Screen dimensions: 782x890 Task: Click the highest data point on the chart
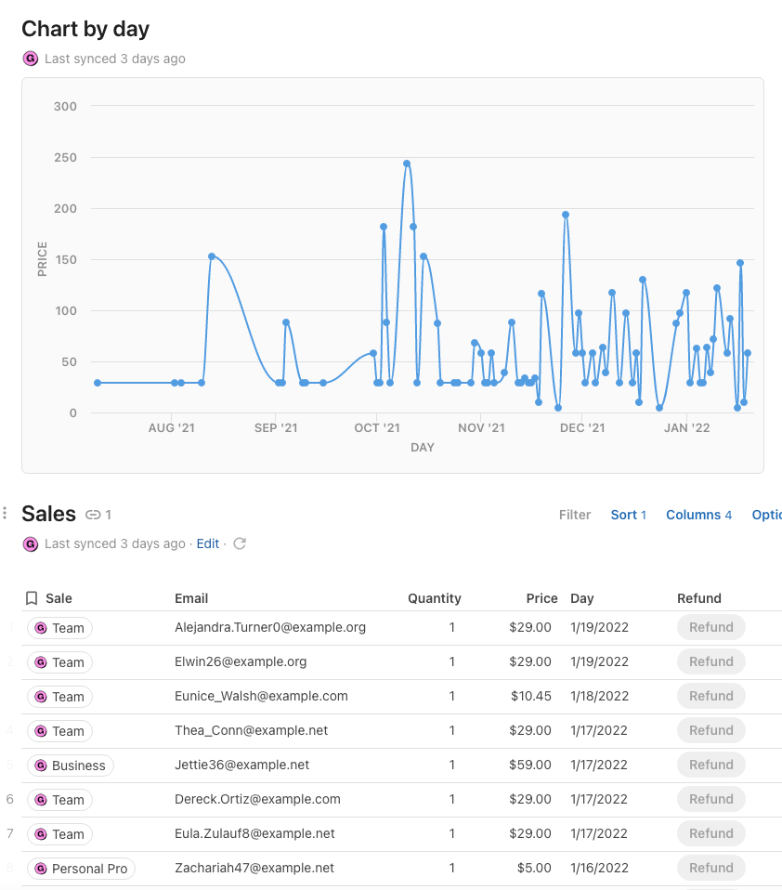tap(407, 164)
